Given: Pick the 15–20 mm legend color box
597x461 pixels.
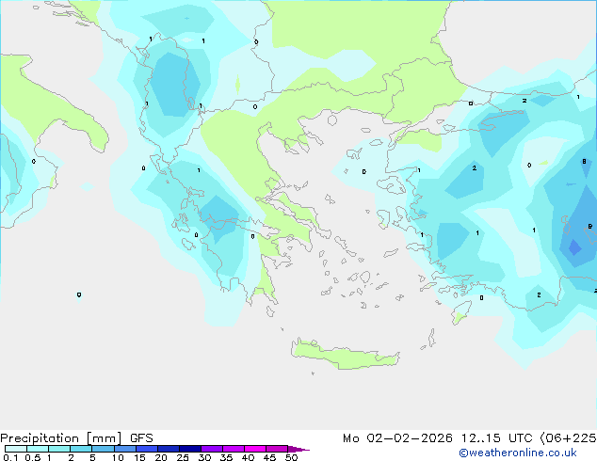Looking at the screenshot, I should pyautogui.click(x=146, y=449).
